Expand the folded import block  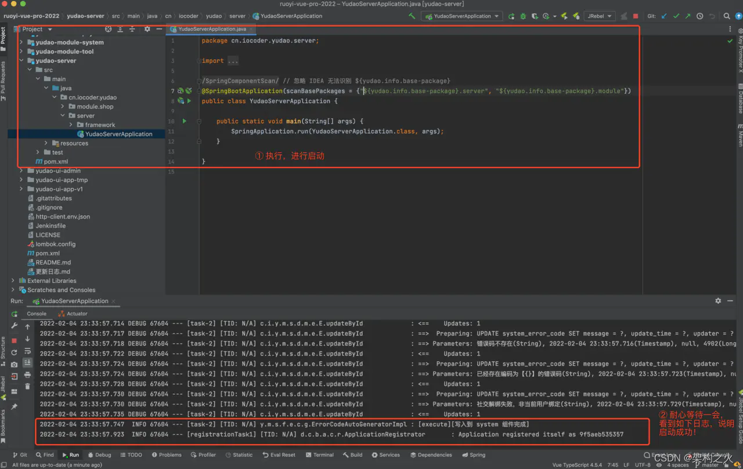232,61
